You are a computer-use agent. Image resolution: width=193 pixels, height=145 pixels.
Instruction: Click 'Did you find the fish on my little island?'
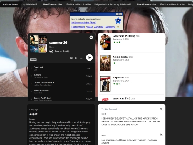point(113,4)
